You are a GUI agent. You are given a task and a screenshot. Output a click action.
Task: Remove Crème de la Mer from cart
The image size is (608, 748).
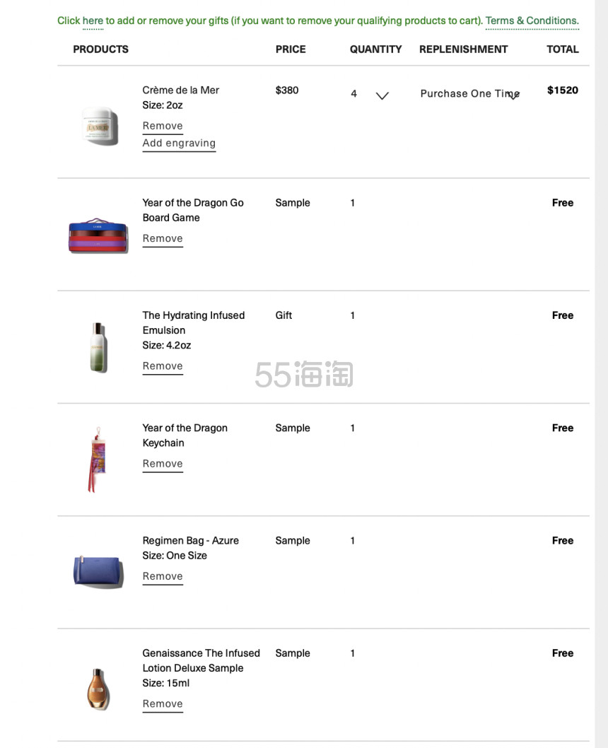[x=163, y=126]
